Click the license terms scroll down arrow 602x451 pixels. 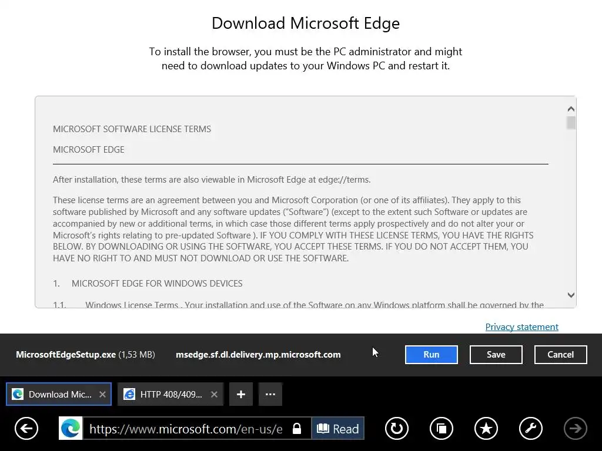(x=571, y=295)
